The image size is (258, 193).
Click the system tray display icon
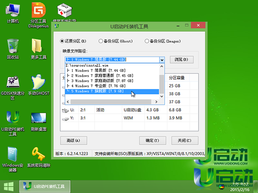(221, 187)
